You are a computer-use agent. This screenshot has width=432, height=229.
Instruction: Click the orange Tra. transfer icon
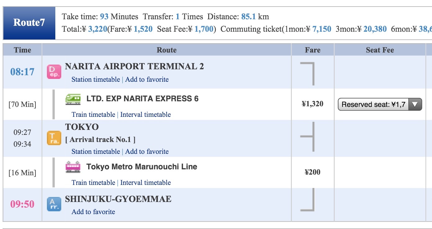pos(54,138)
